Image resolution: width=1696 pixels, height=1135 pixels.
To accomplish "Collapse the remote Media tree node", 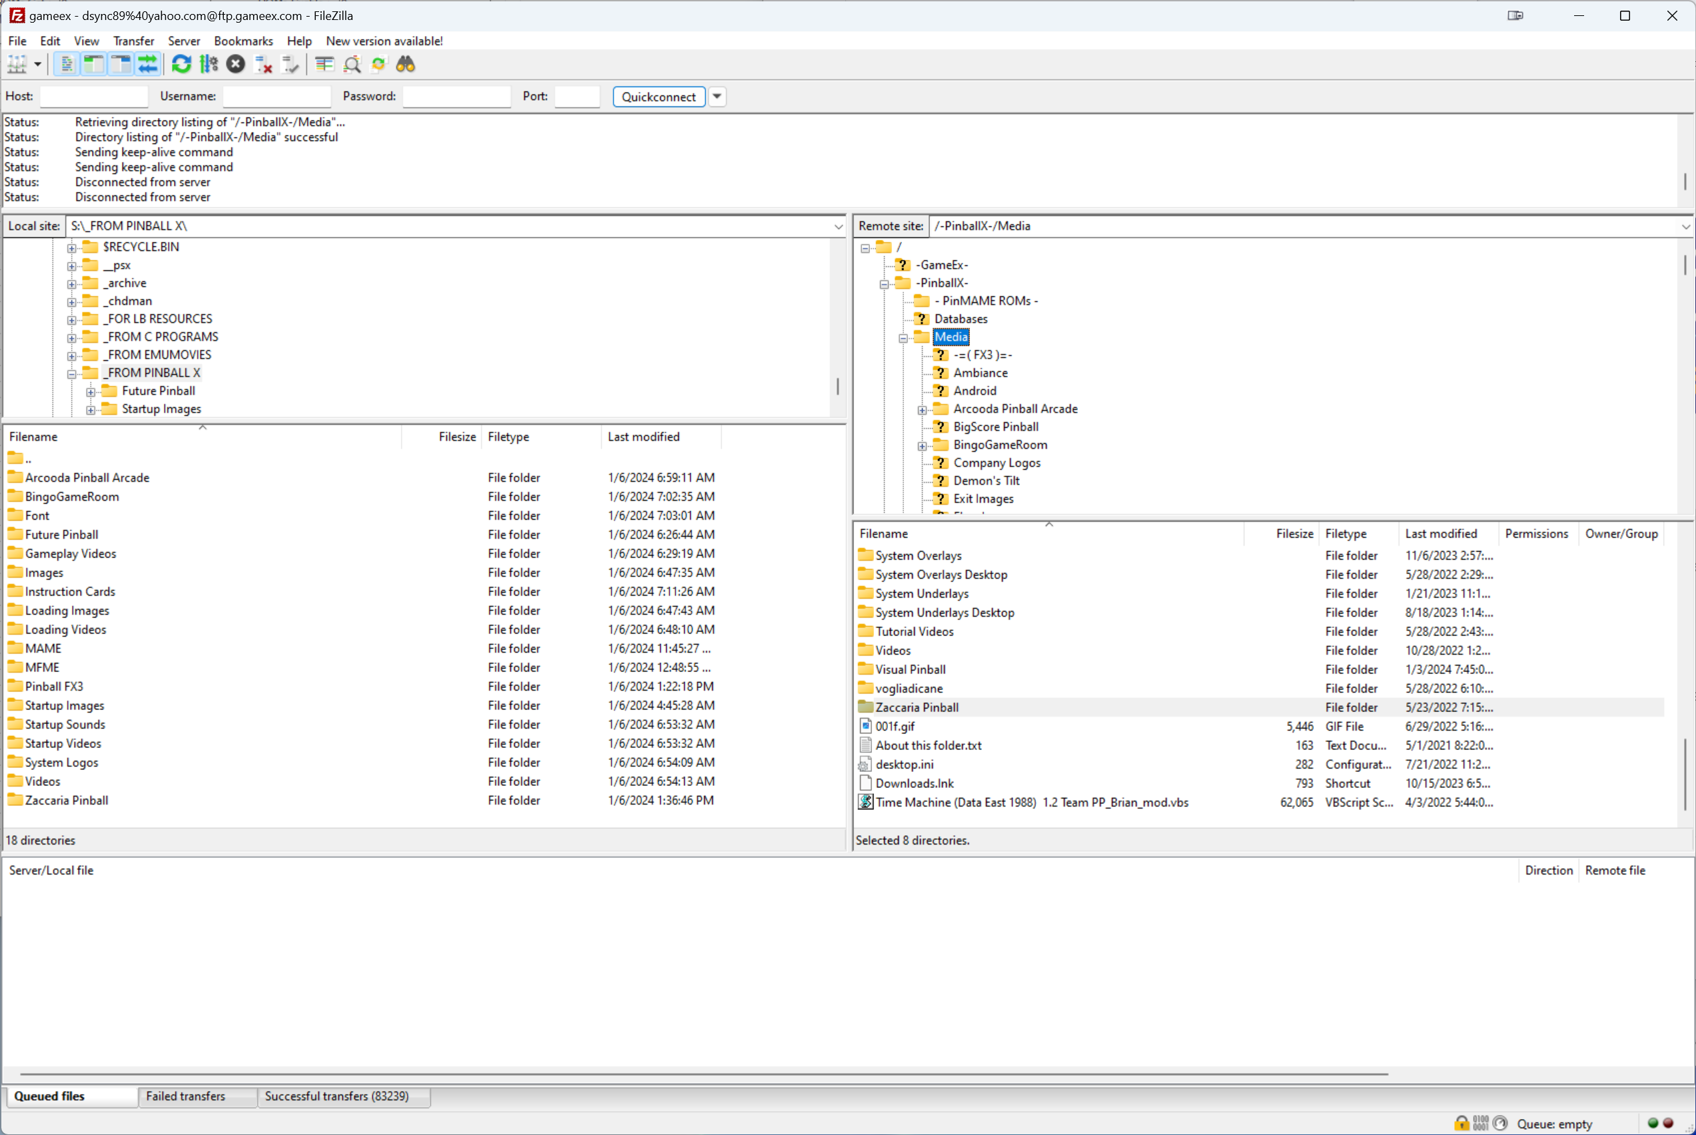I will pos(903,338).
